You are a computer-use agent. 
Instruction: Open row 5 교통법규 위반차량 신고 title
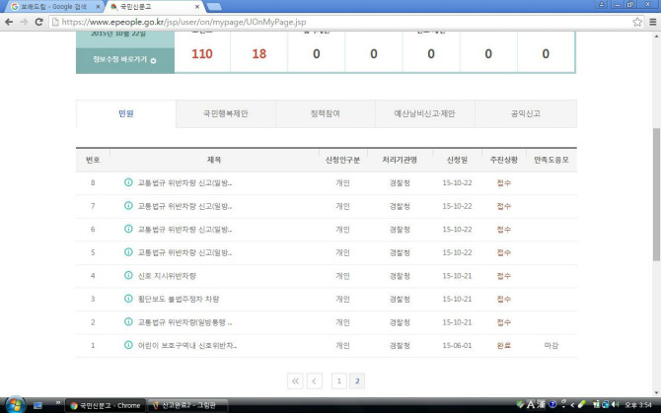pyautogui.click(x=184, y=252)
